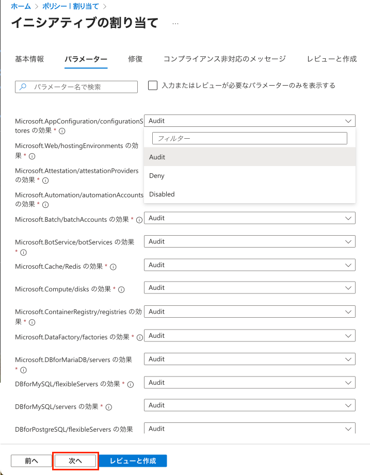Open the DBforMySQL/servers effect dropdown
The image size is (370, 475).
[x=250, y=405]
